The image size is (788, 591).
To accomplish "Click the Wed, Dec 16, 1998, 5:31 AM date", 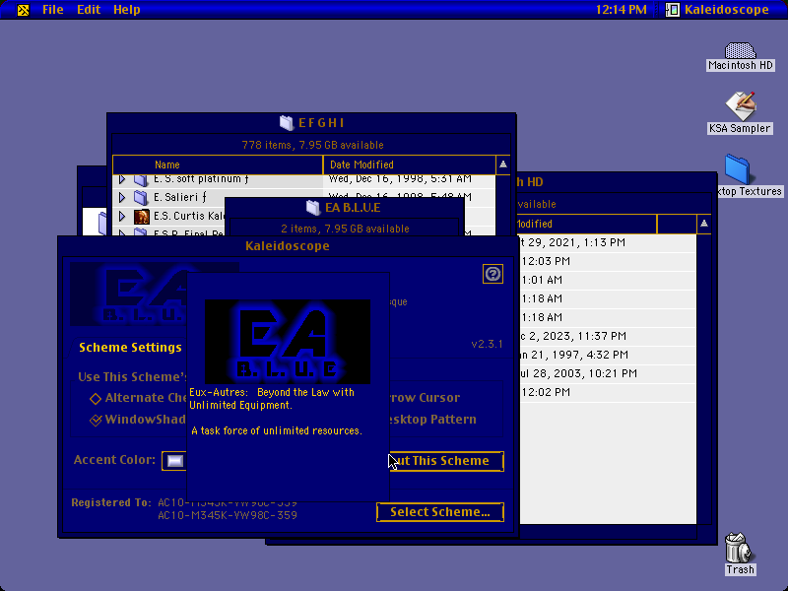I will tap(400, 179).
